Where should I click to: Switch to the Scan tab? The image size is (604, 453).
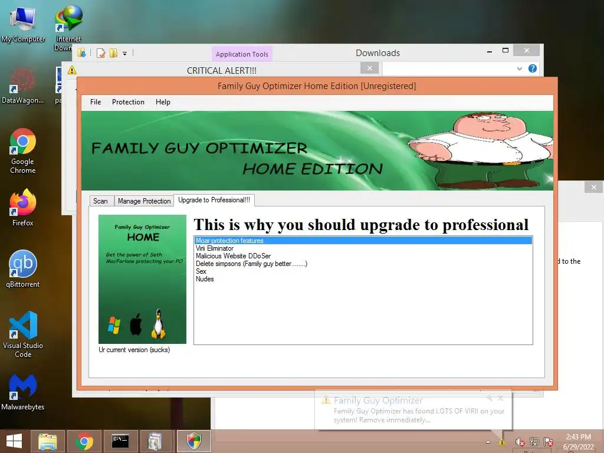click(x=100, y=201)
